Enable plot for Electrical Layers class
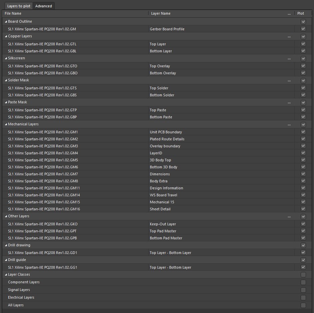 [x=303, y=298]
